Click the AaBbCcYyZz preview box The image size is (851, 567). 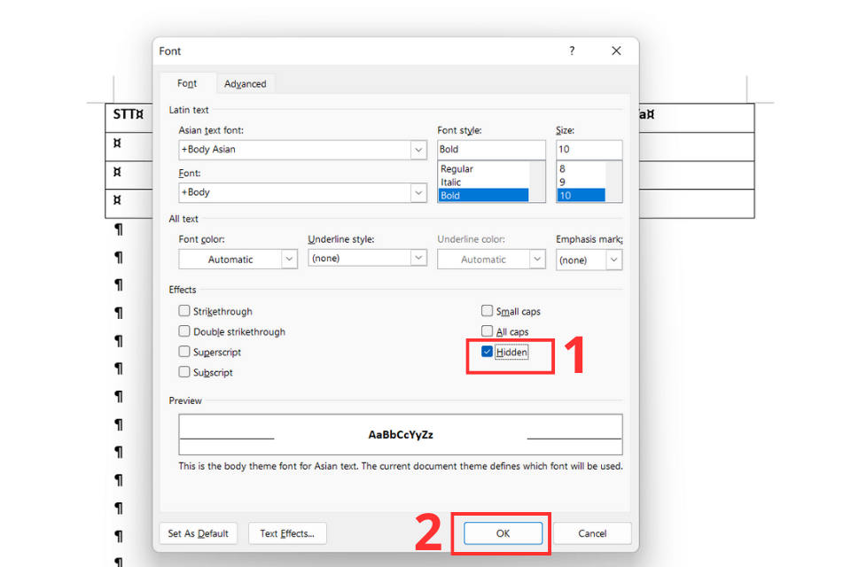[401, 435]
